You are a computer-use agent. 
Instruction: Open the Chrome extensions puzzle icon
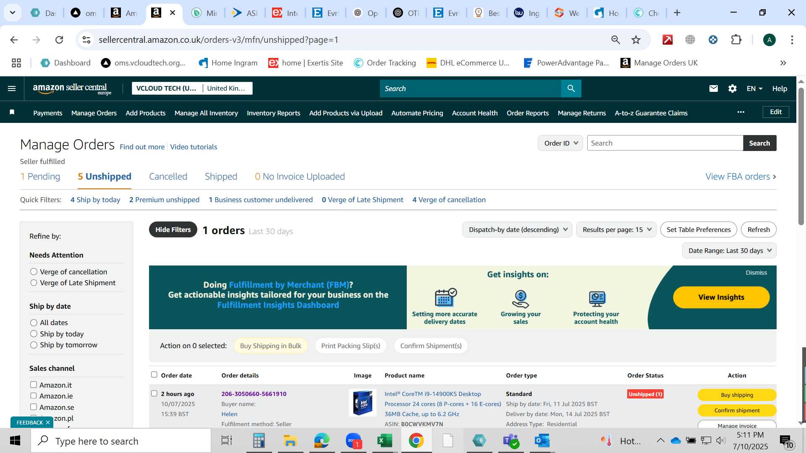[736, 40]
